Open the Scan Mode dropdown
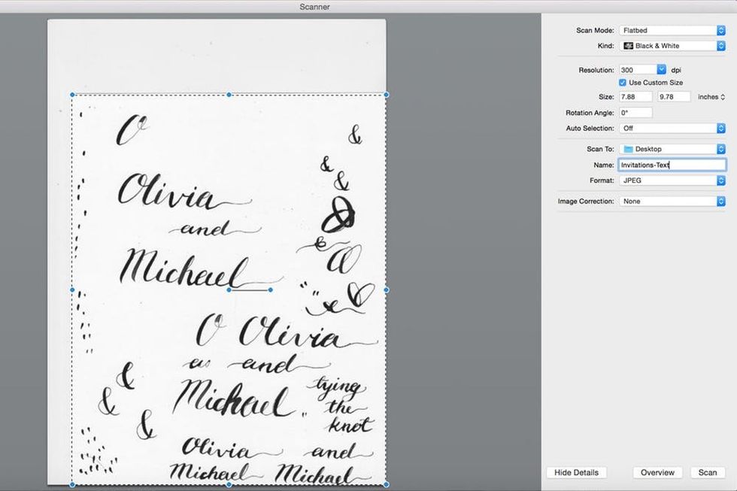Image resolution: width=737 pixels, height=491 pixels. [672, 31]
